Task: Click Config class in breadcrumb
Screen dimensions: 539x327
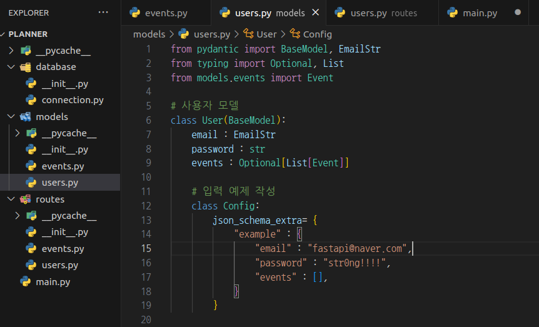Action: click(317, 34)
